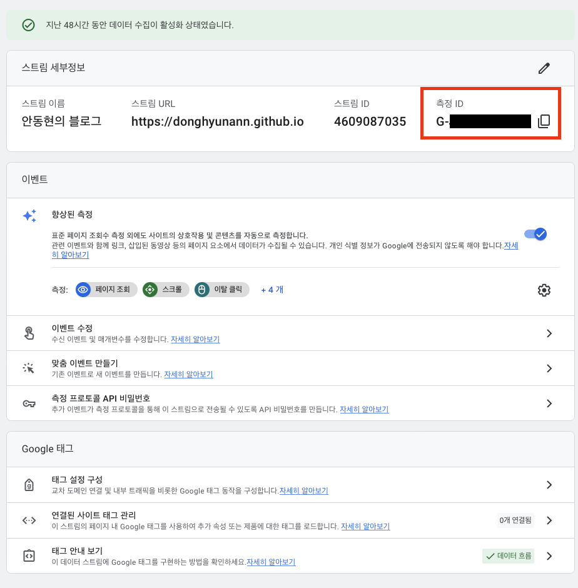This screenshot has height=588, width=578.
Task: Click the 태그 안내 보기 title
Action: [78, 550]
